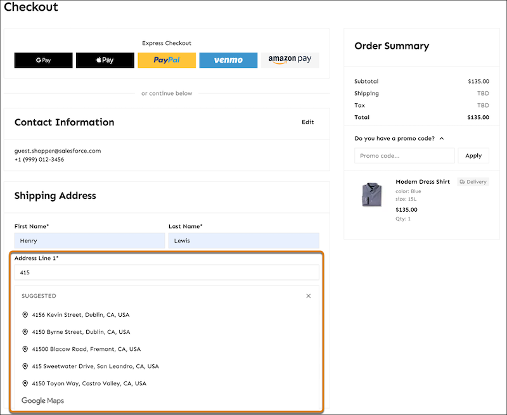The width and height of the screenshot is (507, 415).
Task: Click the Promo code input field
Action: [x=404, y=156]
